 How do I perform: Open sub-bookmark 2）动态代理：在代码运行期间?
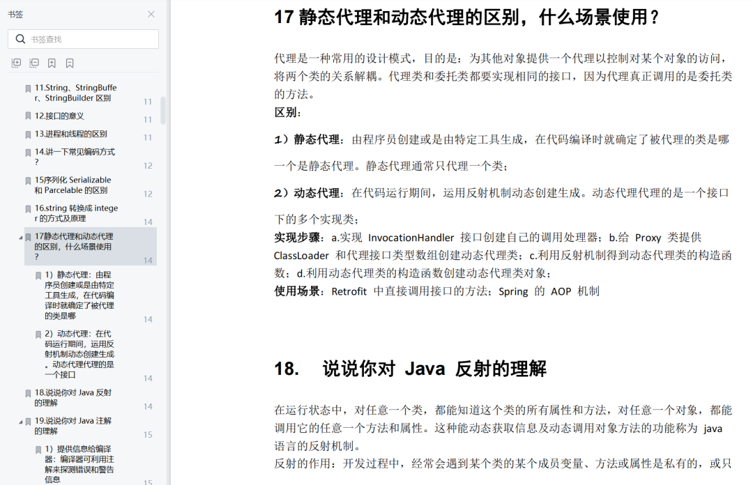[79, 354]
